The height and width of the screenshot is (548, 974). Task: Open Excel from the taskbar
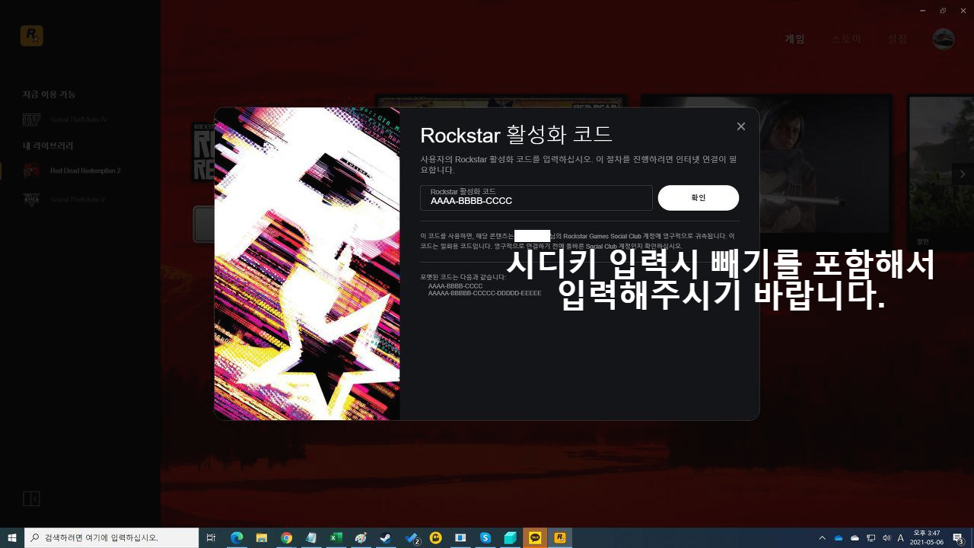click(x=336, y=537)
